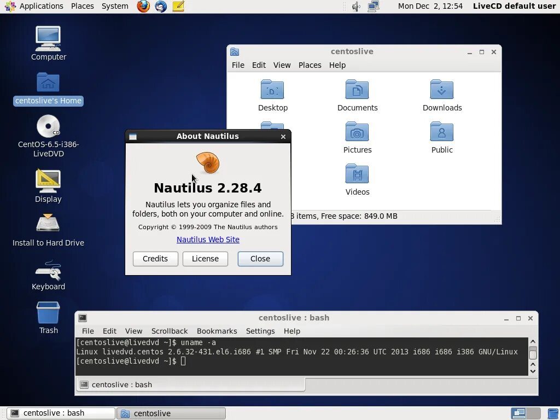Click the Close button in About Nautilus

pos(260,259)
